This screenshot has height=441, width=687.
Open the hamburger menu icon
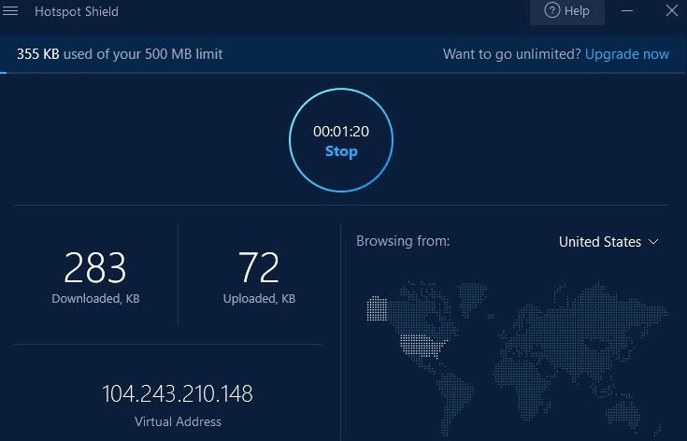click(x=10, y=10)
